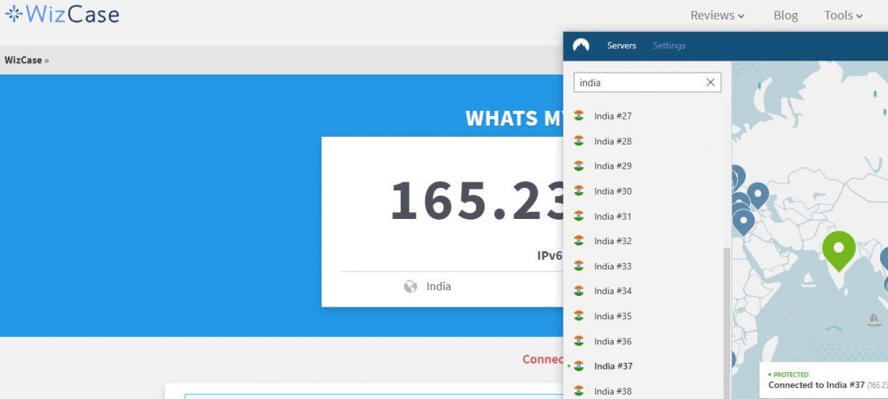Image resolution: width=888 pixels, height=399 pixels.
Task: Click the India #30 flag icon
Action: pyautogui.click(x=578, y=190)
